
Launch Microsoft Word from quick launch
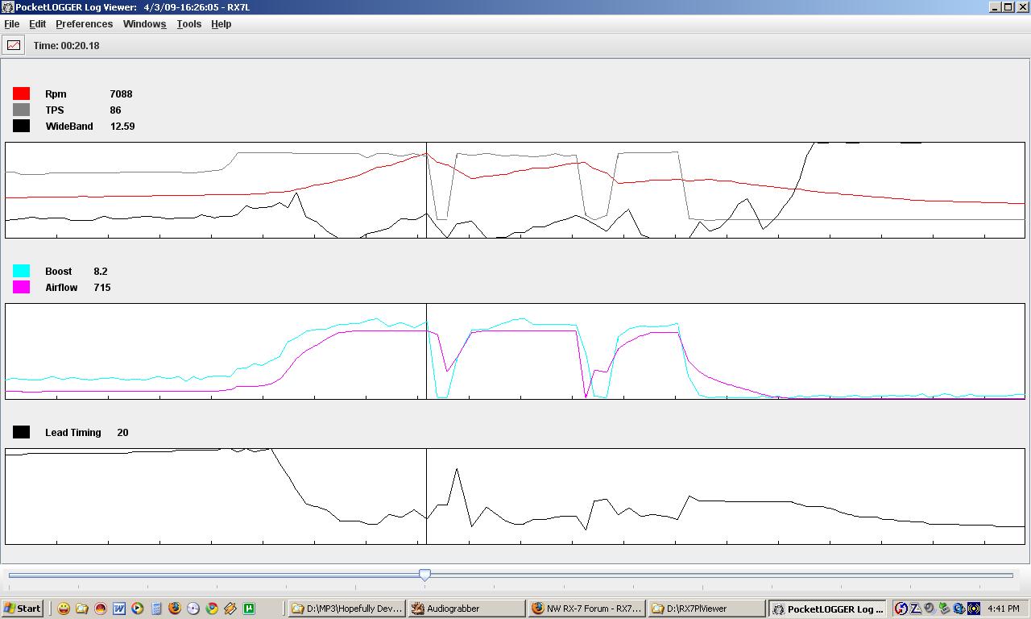[x=119, y=609]
